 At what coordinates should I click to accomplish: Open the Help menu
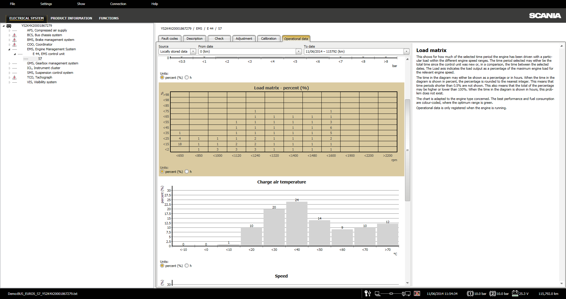(155, 4)
